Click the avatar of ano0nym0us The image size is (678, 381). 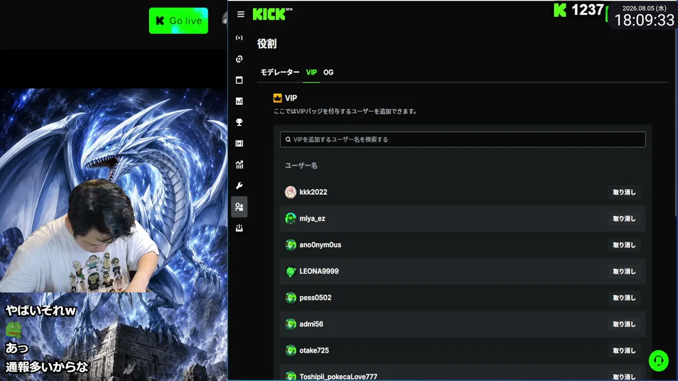click(290, 245)
